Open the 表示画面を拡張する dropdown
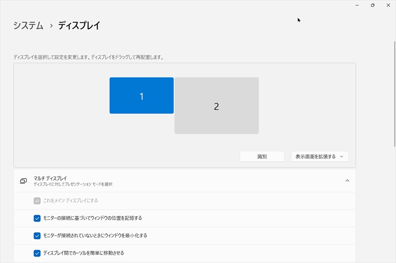This screenshot has width=396, height=263. click(320, 156)
